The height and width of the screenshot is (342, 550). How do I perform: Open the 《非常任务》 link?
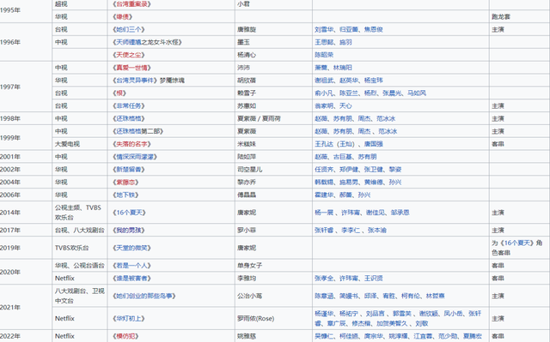(128, 106)
